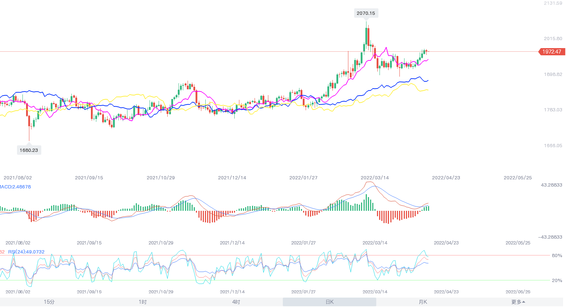Click main chart date 2022/03/14
This screenshot has height=307, width=566.
(375, 178)
